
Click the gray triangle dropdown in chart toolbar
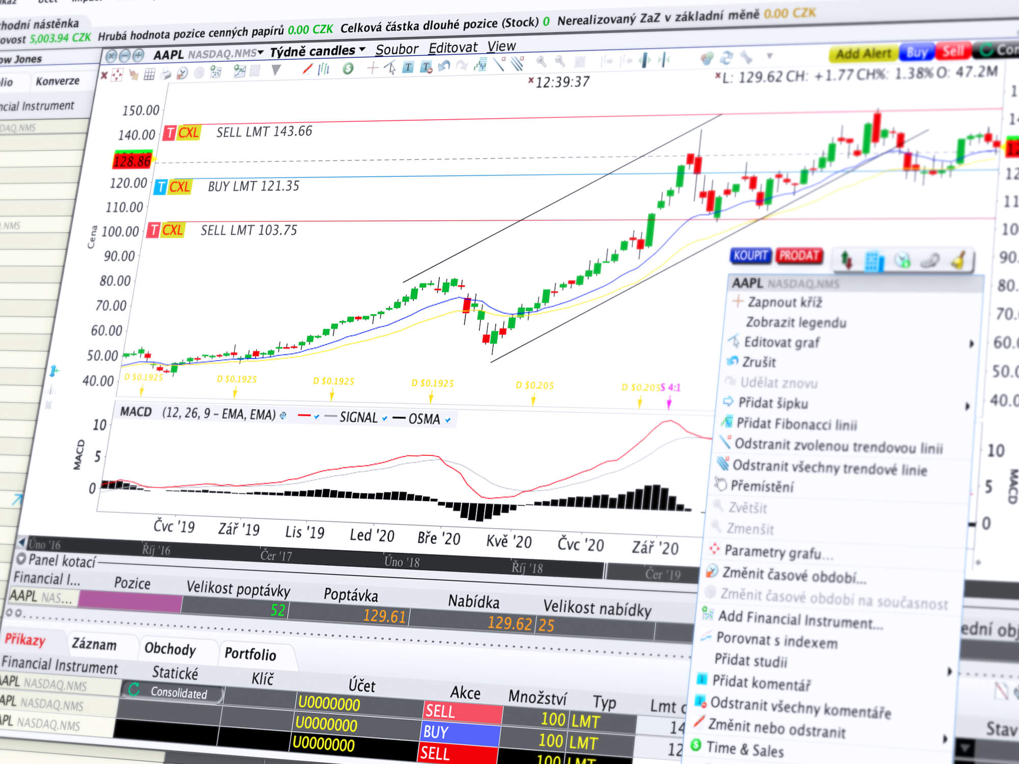[x=276, y=70]
